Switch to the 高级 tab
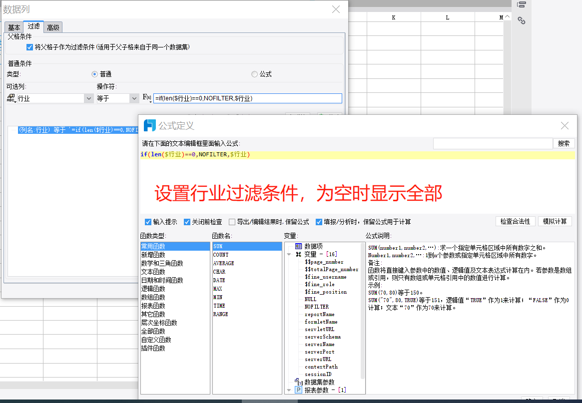 pyautogui.click(x=53, y=27)
